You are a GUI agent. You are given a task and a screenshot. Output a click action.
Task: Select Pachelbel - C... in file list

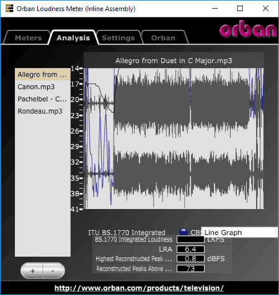coord(43,99)
